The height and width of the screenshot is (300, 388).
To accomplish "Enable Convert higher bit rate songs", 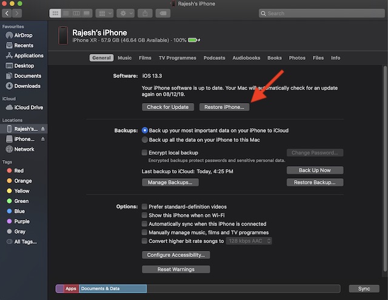I will click(x=144, y=241).
